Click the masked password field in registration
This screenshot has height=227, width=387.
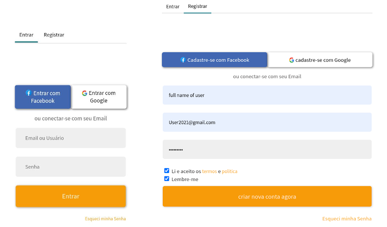(x=267, y=149)
